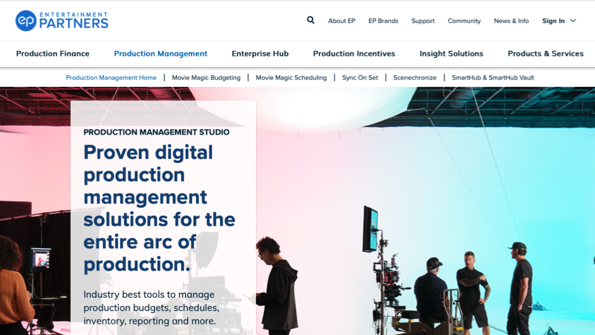Open News & Info

coord(511,21)
